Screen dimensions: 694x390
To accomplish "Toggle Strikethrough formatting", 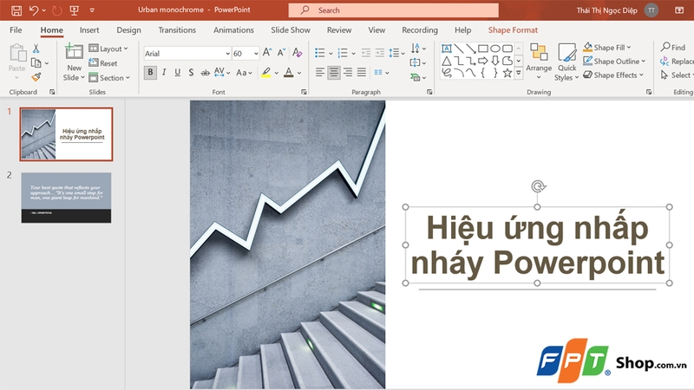I will coord(205,73).
